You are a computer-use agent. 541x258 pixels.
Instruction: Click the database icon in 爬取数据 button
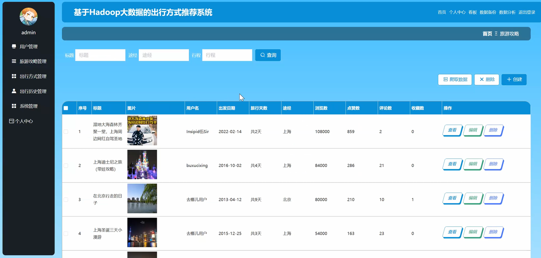445,79
